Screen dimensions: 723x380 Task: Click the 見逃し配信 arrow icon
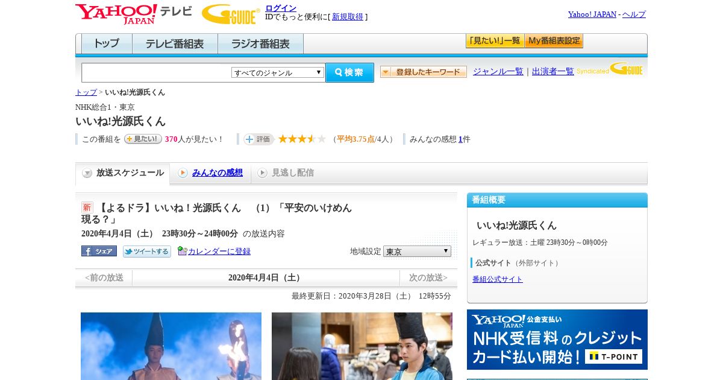tap(262, 173)
